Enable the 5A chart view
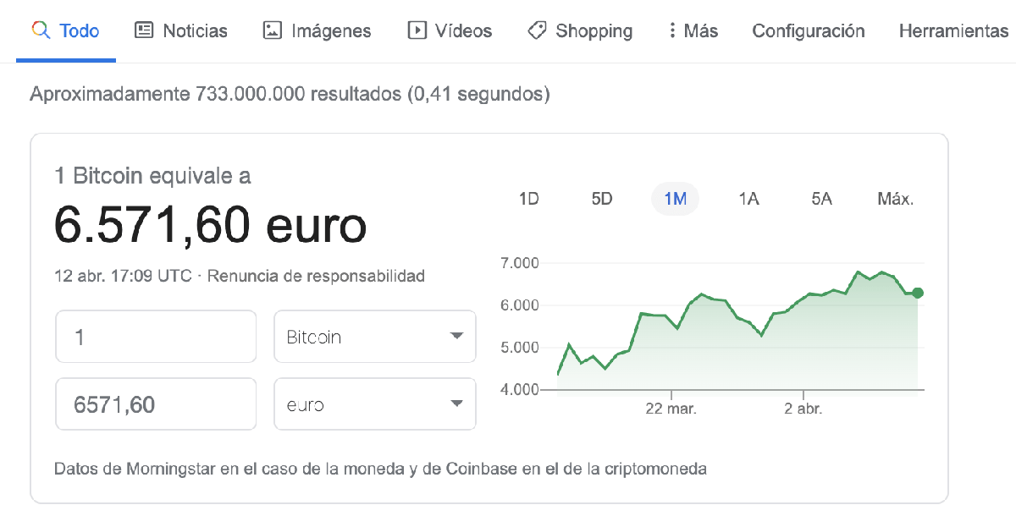1016x516 pixels. point(820,198)
